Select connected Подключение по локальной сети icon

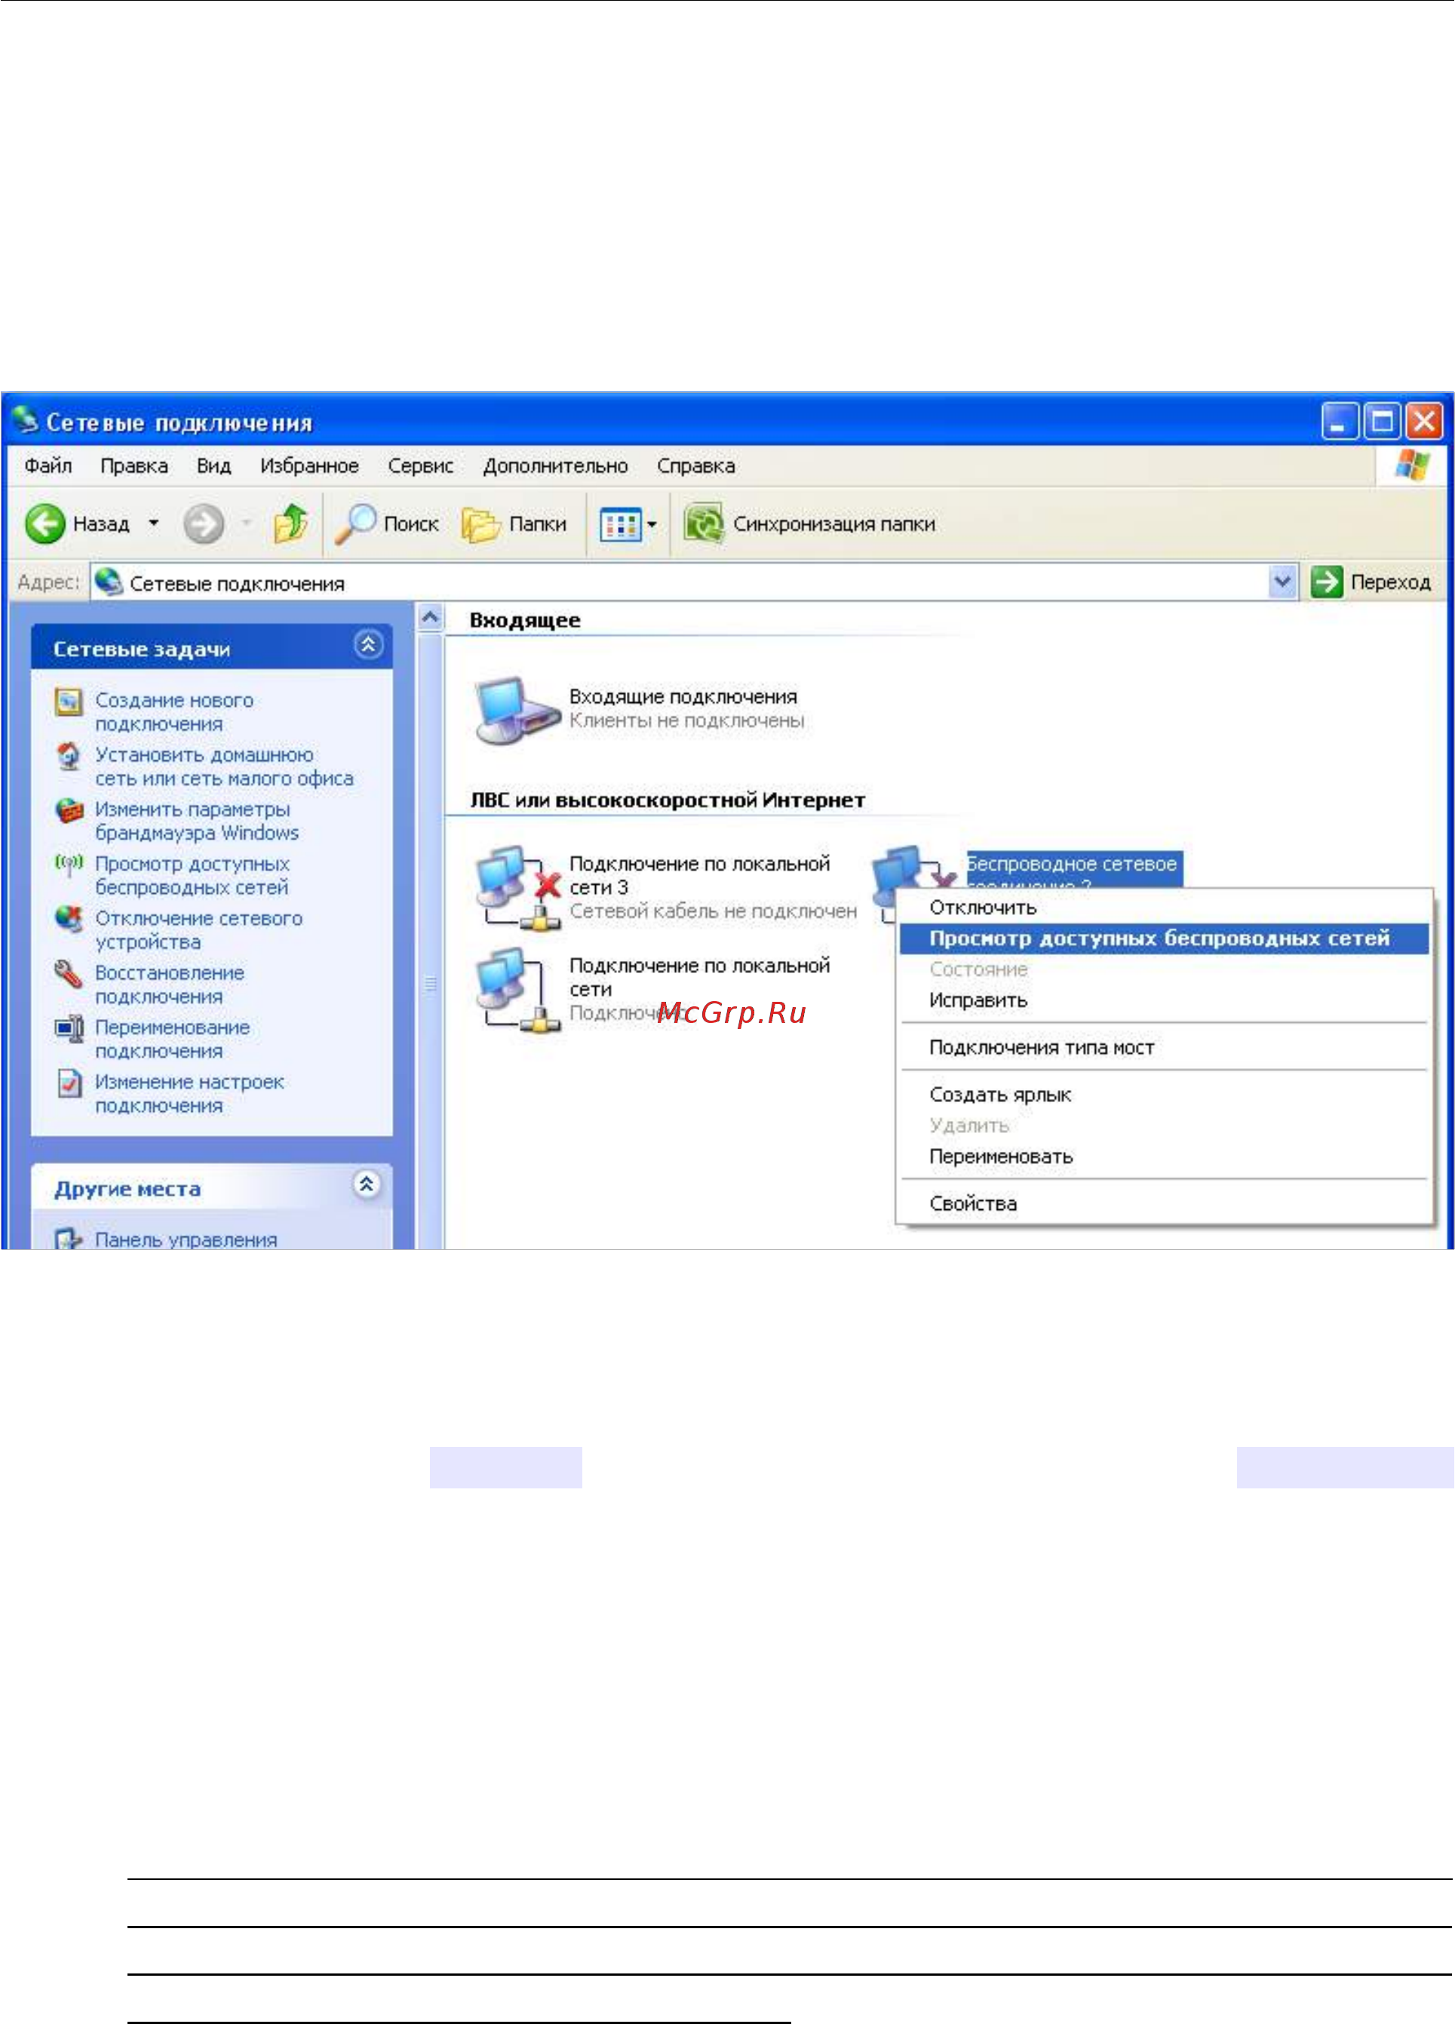(x=518, y=990)
